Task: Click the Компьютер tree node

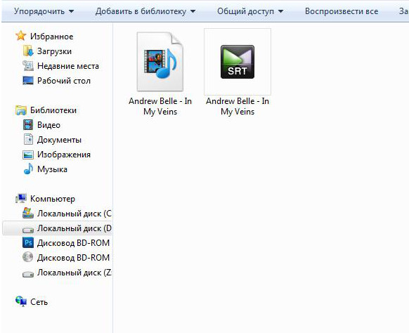Action: (x=53, y=199)
